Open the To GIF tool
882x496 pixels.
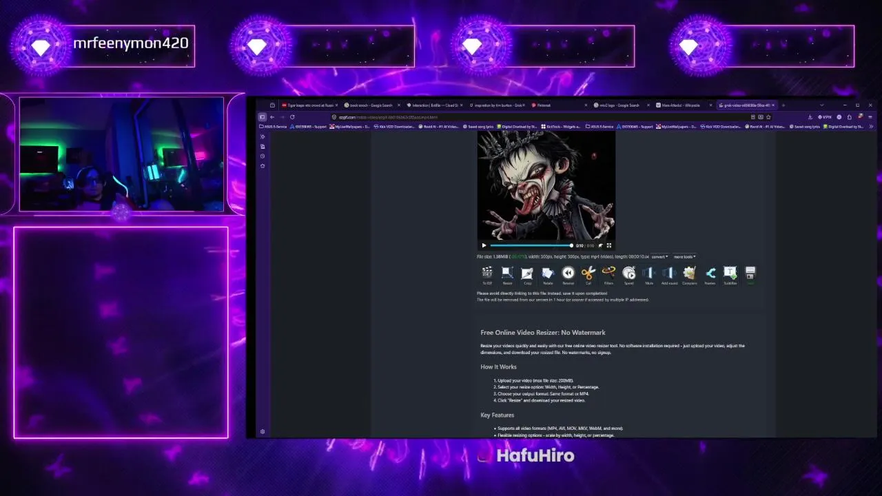(x=487, y=276)
